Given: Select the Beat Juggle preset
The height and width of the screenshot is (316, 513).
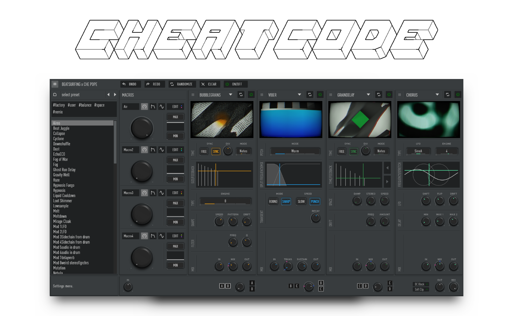Looking at the screenshot, I should click(82, 128).
